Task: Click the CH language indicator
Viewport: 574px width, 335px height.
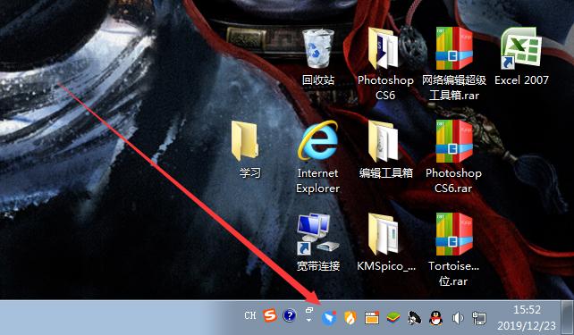Action: [x=250, y=315]
